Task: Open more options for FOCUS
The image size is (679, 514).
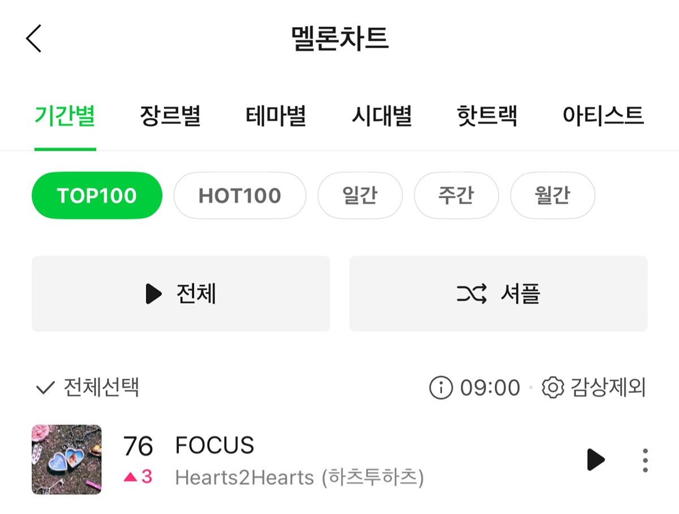Action: coord(645,460)
